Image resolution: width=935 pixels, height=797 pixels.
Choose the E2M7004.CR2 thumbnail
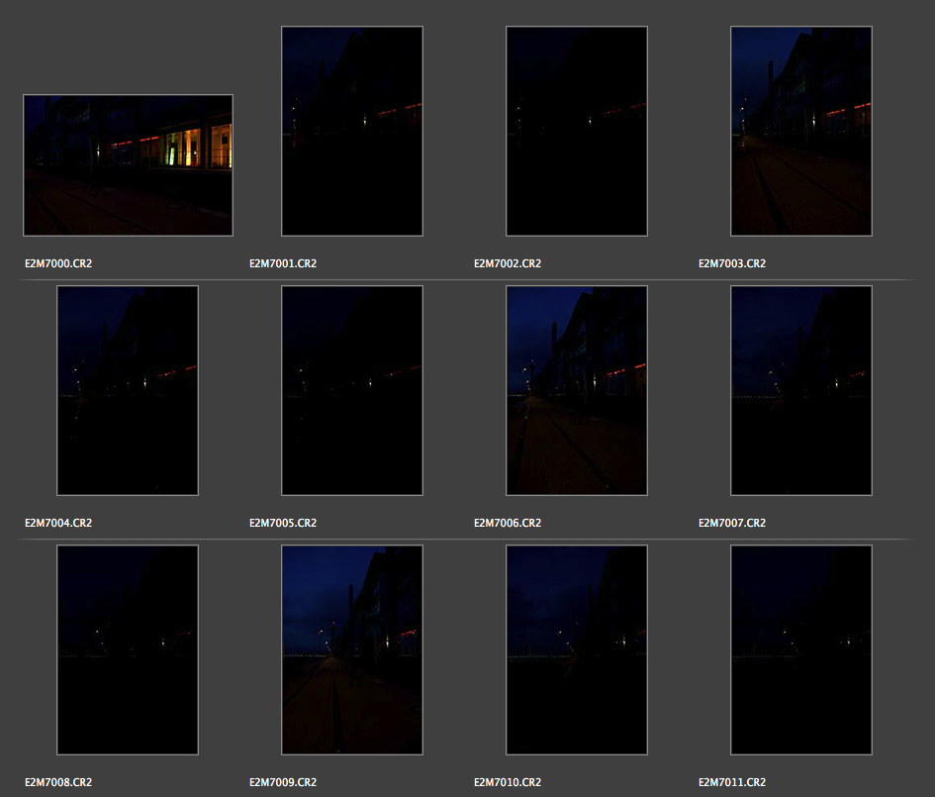[128, 390]
